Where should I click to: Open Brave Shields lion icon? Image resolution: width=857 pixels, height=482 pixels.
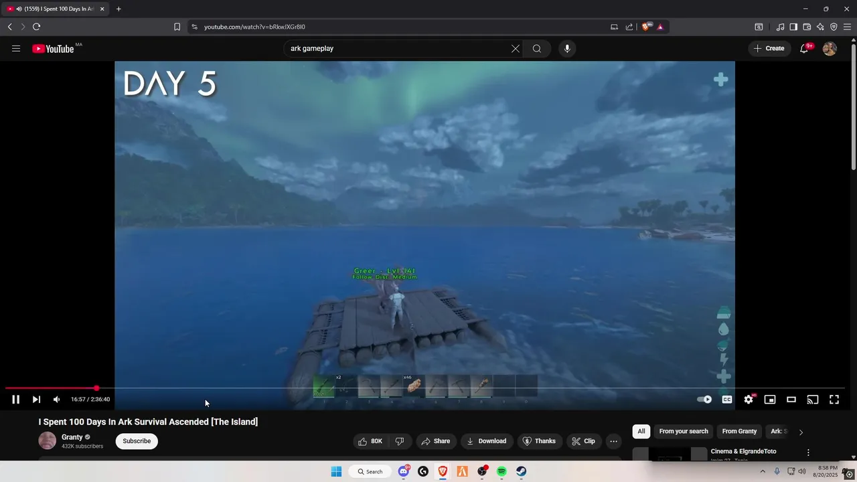pyautogui.click(x=646, y=27)
